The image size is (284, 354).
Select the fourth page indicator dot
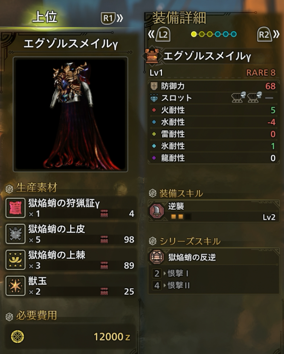[x=217, y=34]
